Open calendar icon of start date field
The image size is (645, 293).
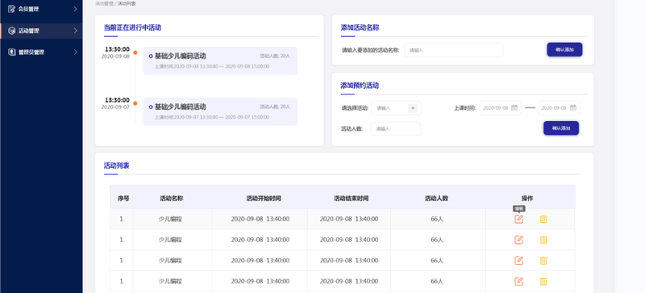pos(514,108)
